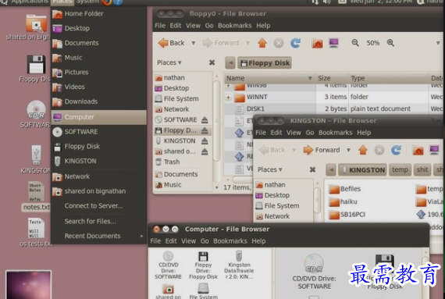Unmount shared folder in floppy0 sidebar
The width and height of the screenshot is (445, 299).
point(205,151)
